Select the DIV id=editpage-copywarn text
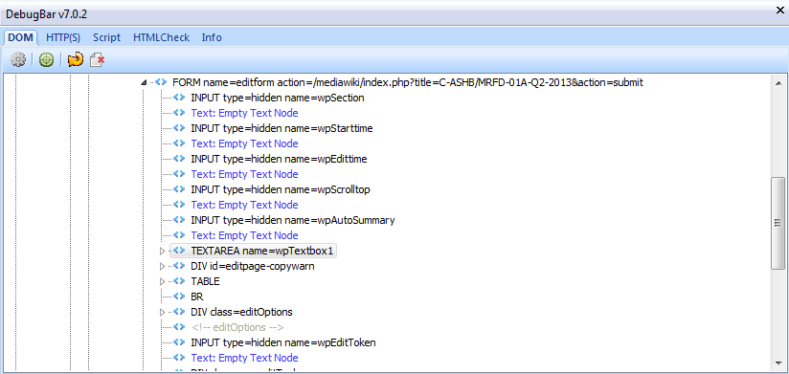 253,267
